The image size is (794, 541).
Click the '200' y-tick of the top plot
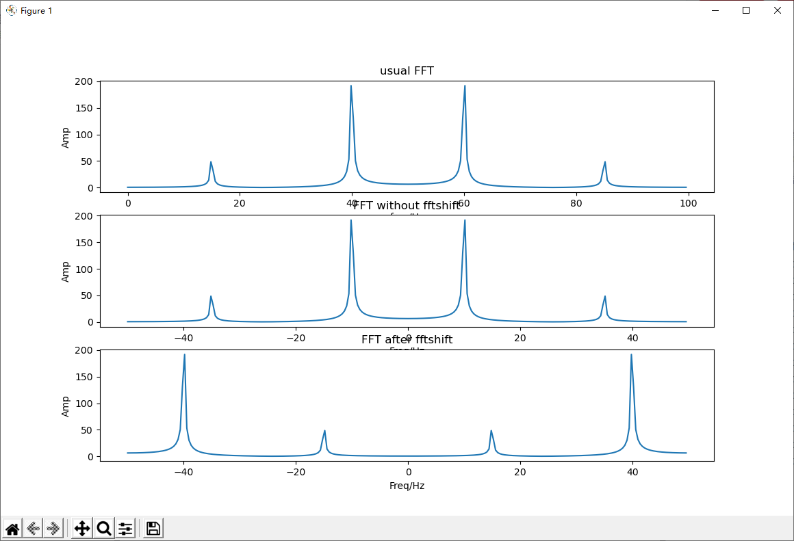[84, 81]
